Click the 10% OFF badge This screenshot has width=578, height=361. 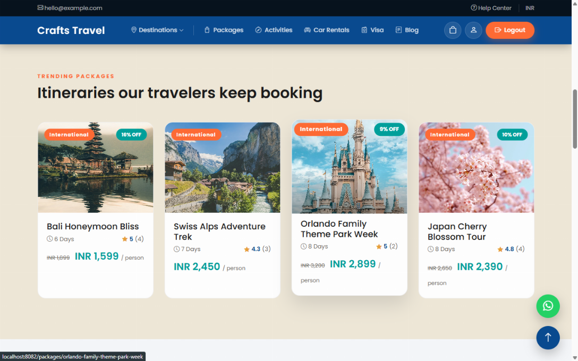click(x=512, y=134)
